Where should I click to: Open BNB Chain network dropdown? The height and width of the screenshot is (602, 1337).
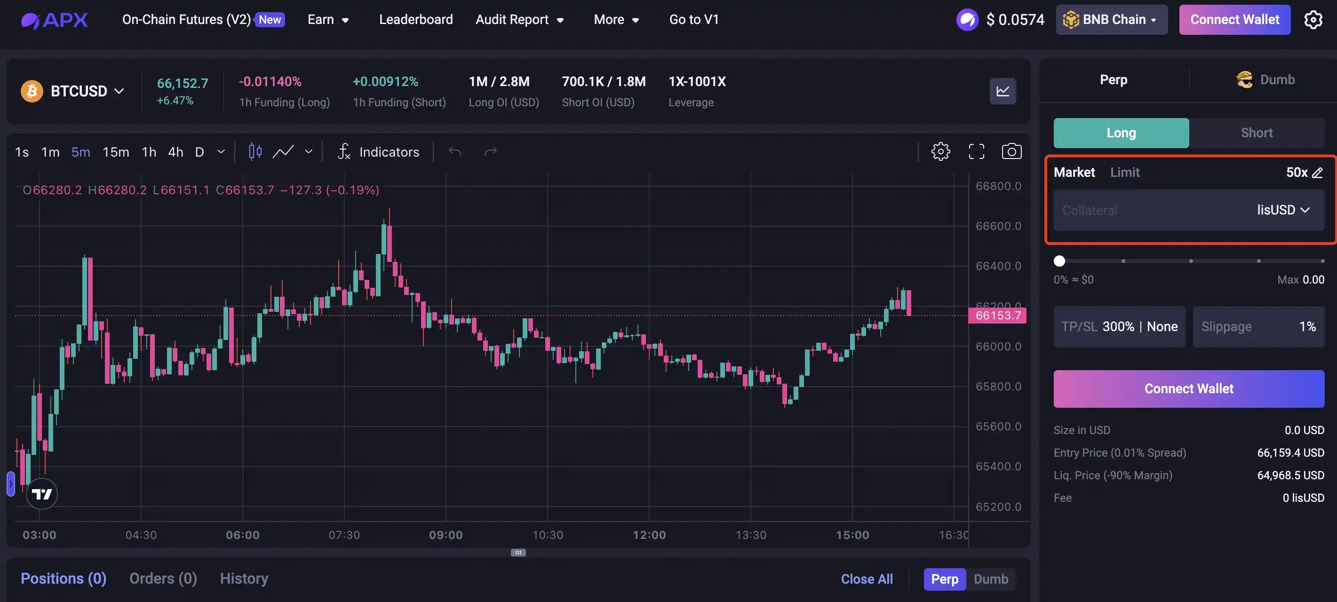(x=1111, y=20)
